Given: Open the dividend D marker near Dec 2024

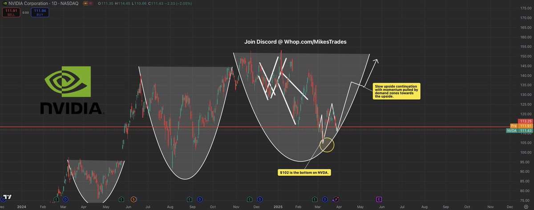Looking at the screenshot, I should tap(259, 199).
